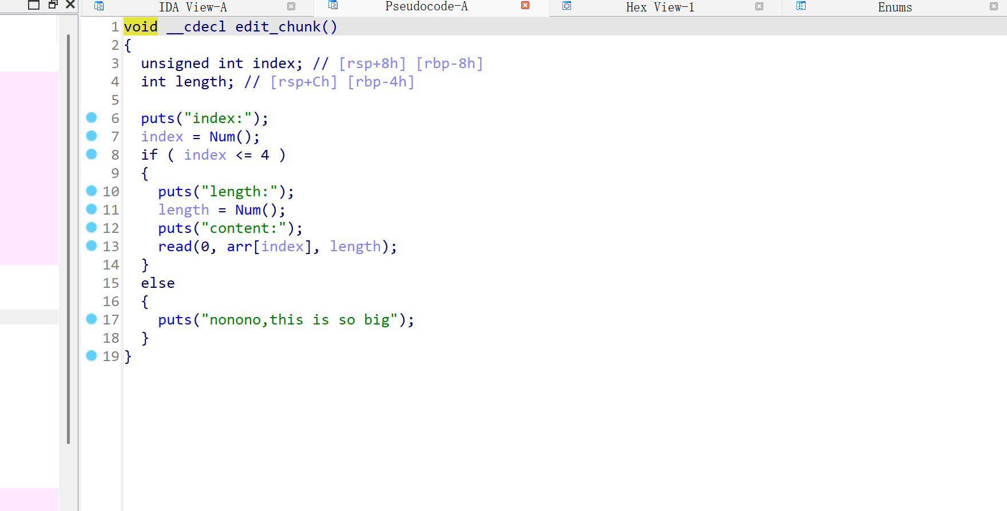Click the IDA View-A tab icon
This screenshot has width=1007, height=511.
(99, 6)
